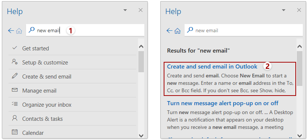The image size is (308, 140).
Task: Open pane options dropdown in right Help pane
Action: [x=283, y=10]
